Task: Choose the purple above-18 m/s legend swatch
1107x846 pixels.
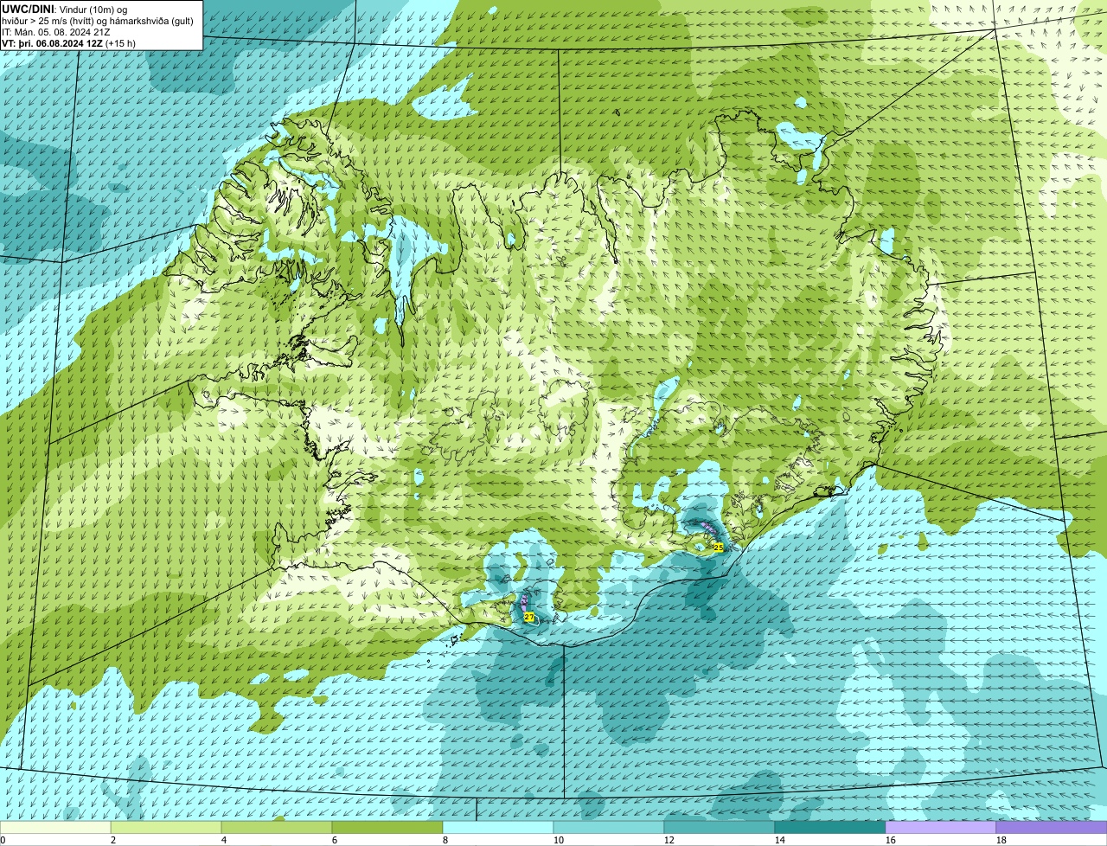Action: pos(1052,827)
